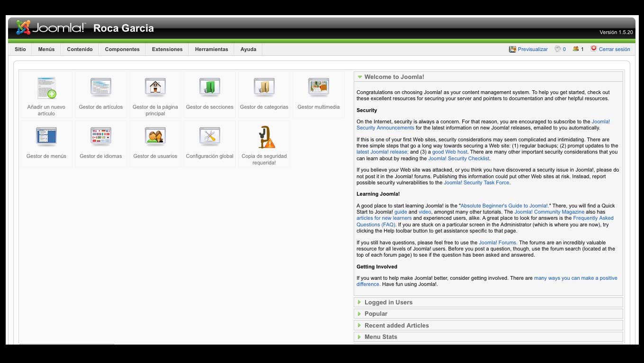Expand the Logged in Users panel
This screenshot has height=363, width=644.
[488, 302]
